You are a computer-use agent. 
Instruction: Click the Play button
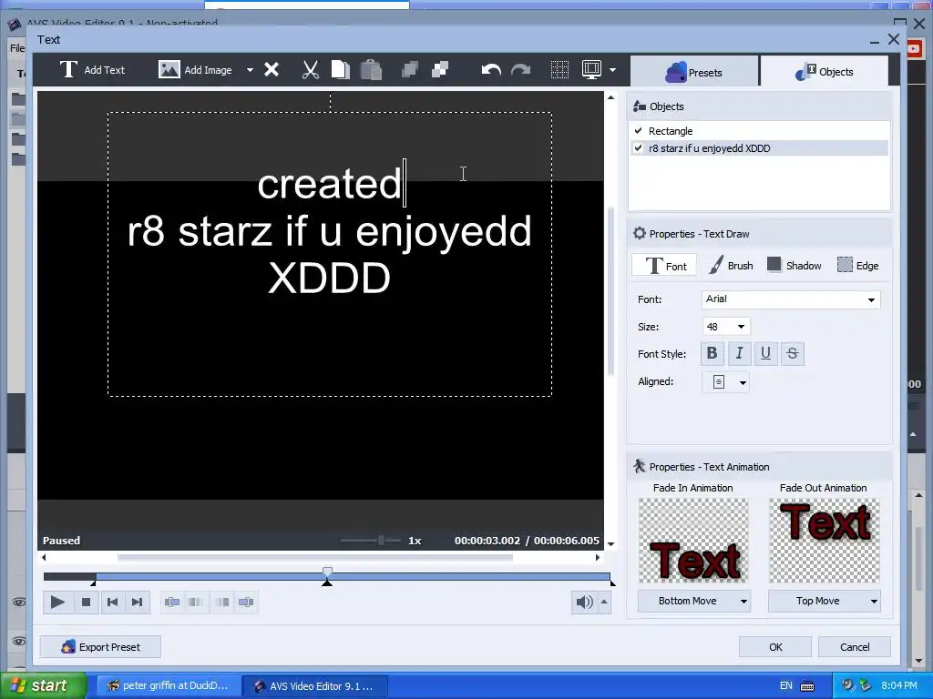[57, 603]
